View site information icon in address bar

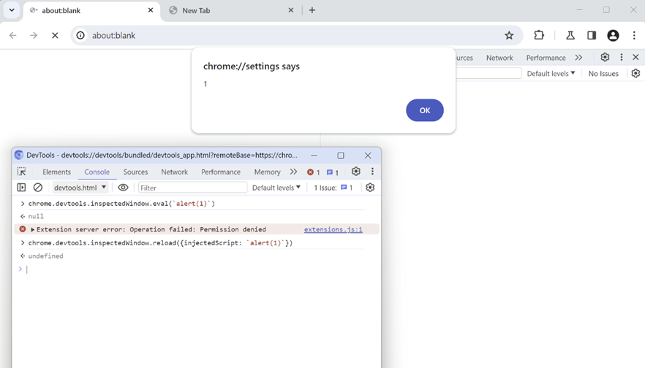[80, 35]
